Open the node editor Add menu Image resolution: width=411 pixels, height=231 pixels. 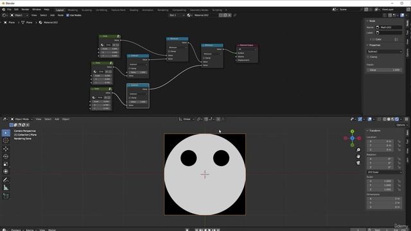[x=53, y=15]
